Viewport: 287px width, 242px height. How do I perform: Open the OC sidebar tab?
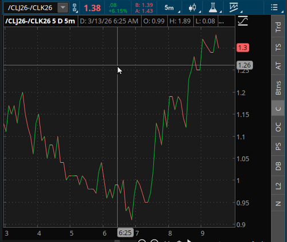click(278, 127)
